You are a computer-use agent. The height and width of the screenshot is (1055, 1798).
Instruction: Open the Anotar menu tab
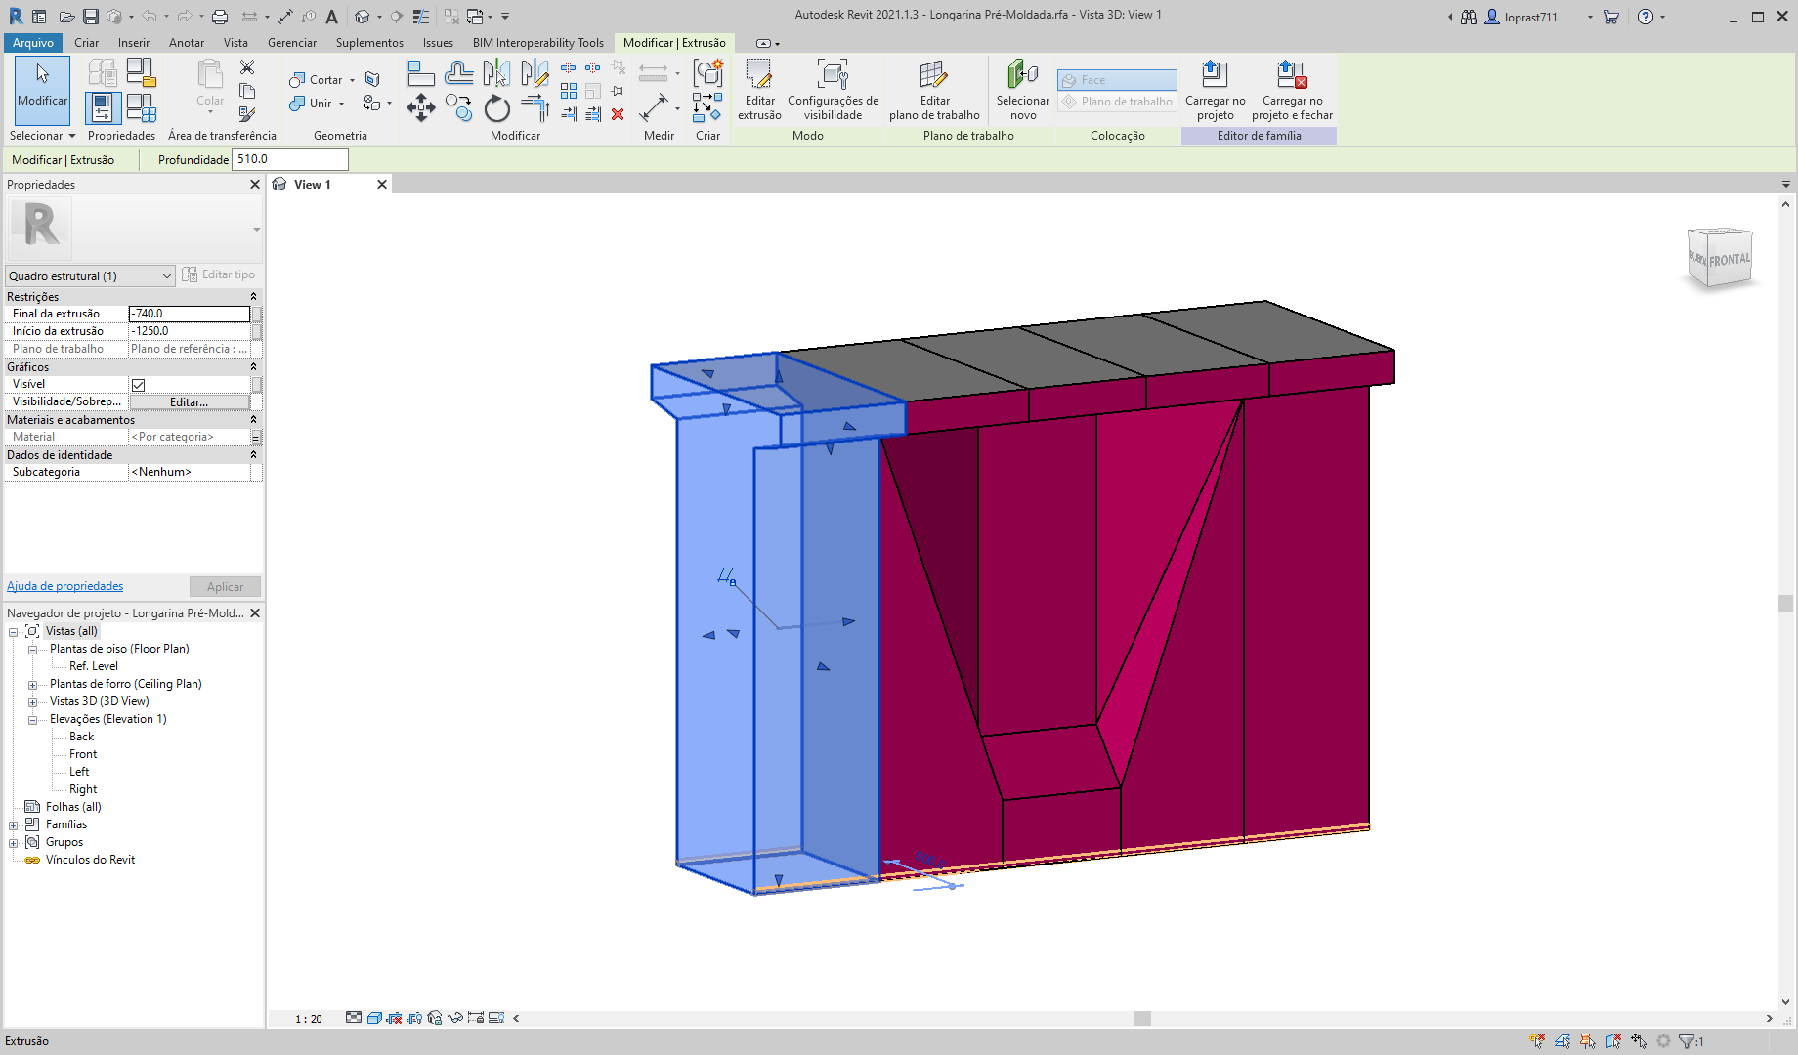pos(186,42)
